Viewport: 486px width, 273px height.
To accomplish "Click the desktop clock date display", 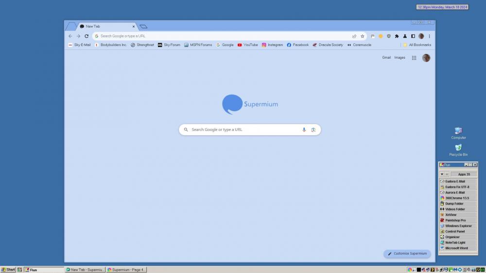I will (x=442, y=7).
